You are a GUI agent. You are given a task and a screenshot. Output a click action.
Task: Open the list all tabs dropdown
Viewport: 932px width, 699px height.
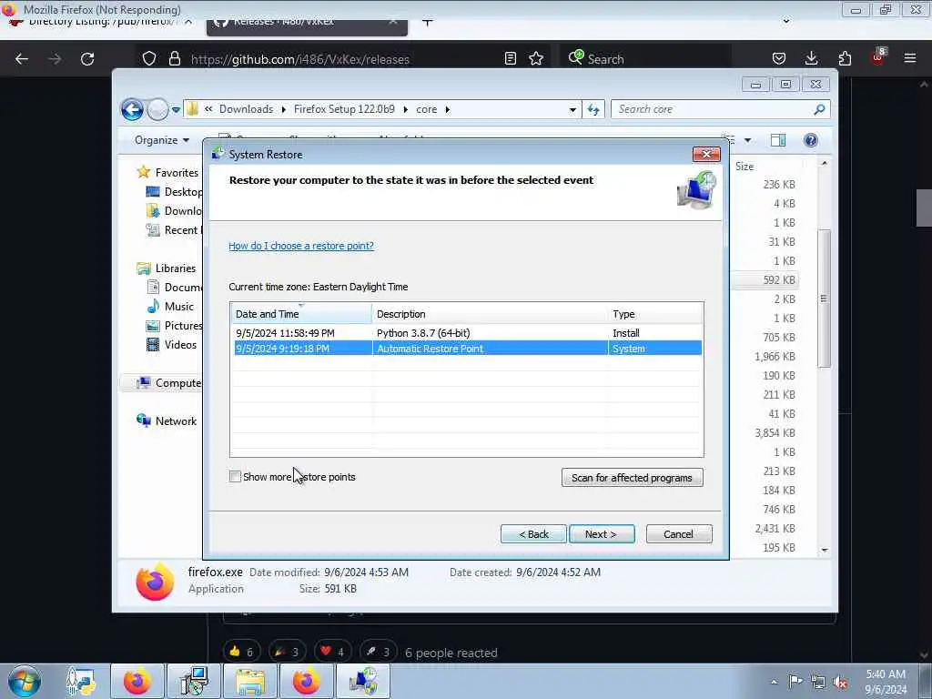click(786, 22)
